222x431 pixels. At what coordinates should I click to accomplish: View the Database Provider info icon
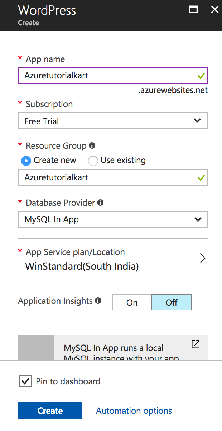pos(100,203)
